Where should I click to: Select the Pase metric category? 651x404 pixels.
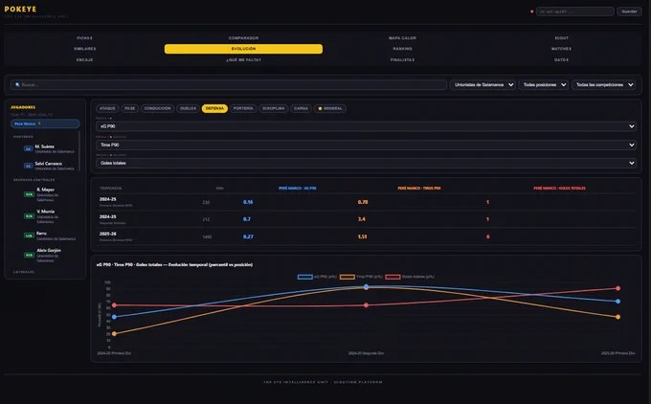130,108
